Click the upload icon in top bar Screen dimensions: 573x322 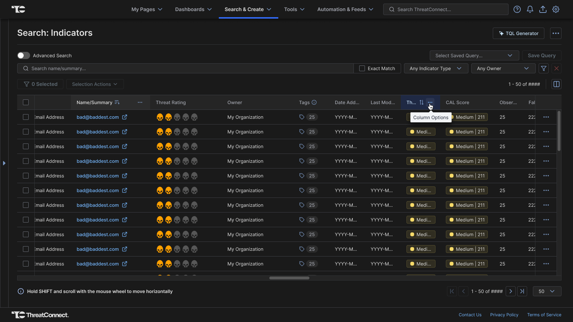543,9
